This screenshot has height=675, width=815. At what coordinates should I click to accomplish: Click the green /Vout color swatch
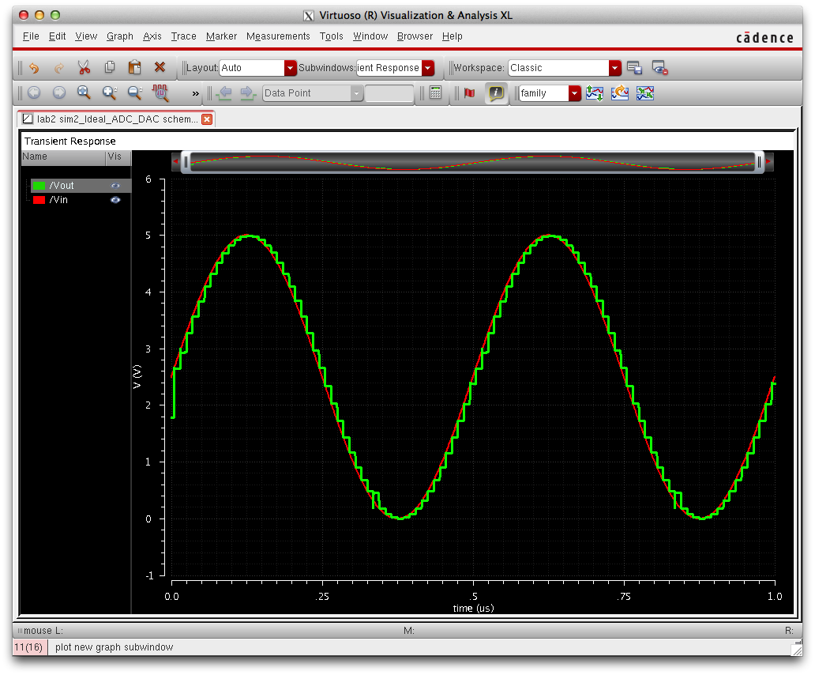coord(39,186)
